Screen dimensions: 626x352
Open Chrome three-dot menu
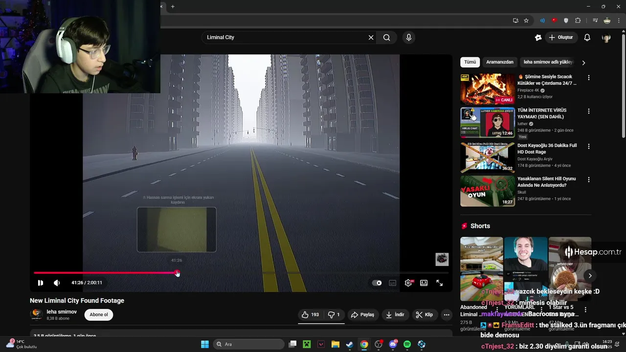tap(619, 21)
